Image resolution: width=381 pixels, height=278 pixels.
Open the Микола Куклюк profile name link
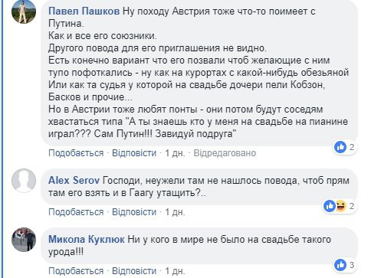coord(87,240)
